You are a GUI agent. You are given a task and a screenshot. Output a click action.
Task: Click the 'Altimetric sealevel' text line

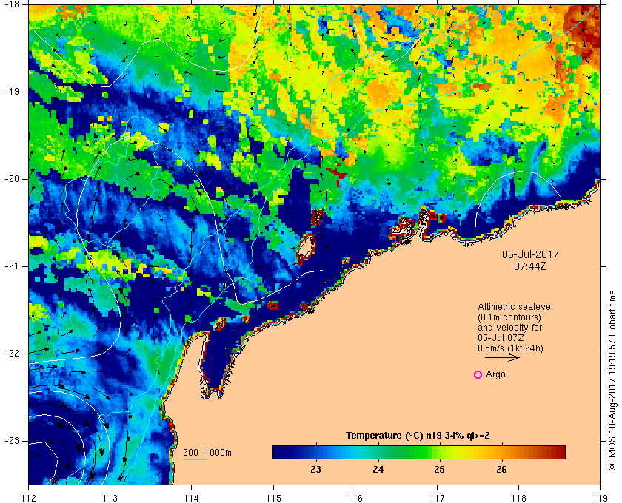point(515,307)
